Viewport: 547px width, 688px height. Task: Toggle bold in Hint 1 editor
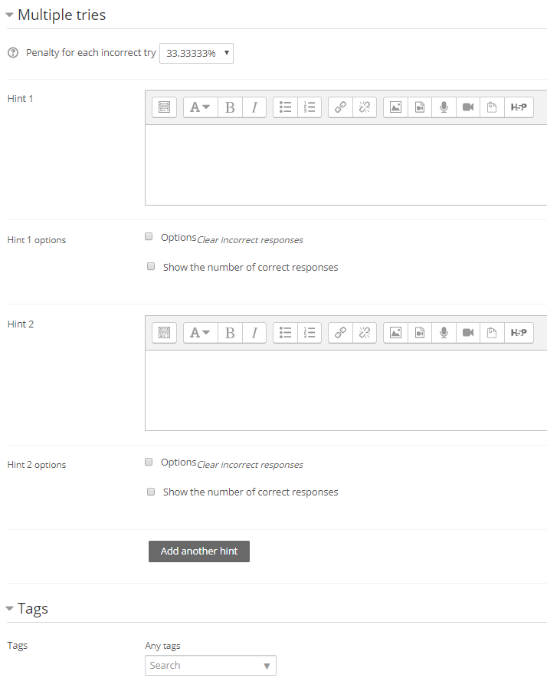(x=230, y=107)
